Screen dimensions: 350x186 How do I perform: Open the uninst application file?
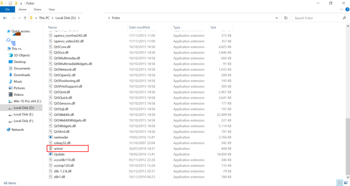[x=58, y=148]
